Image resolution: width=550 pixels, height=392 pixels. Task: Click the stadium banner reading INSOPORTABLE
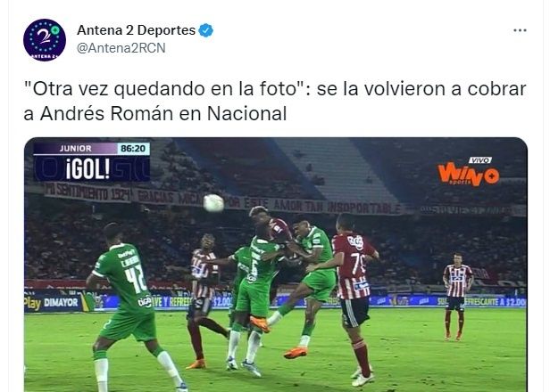[x=363, y=208]
